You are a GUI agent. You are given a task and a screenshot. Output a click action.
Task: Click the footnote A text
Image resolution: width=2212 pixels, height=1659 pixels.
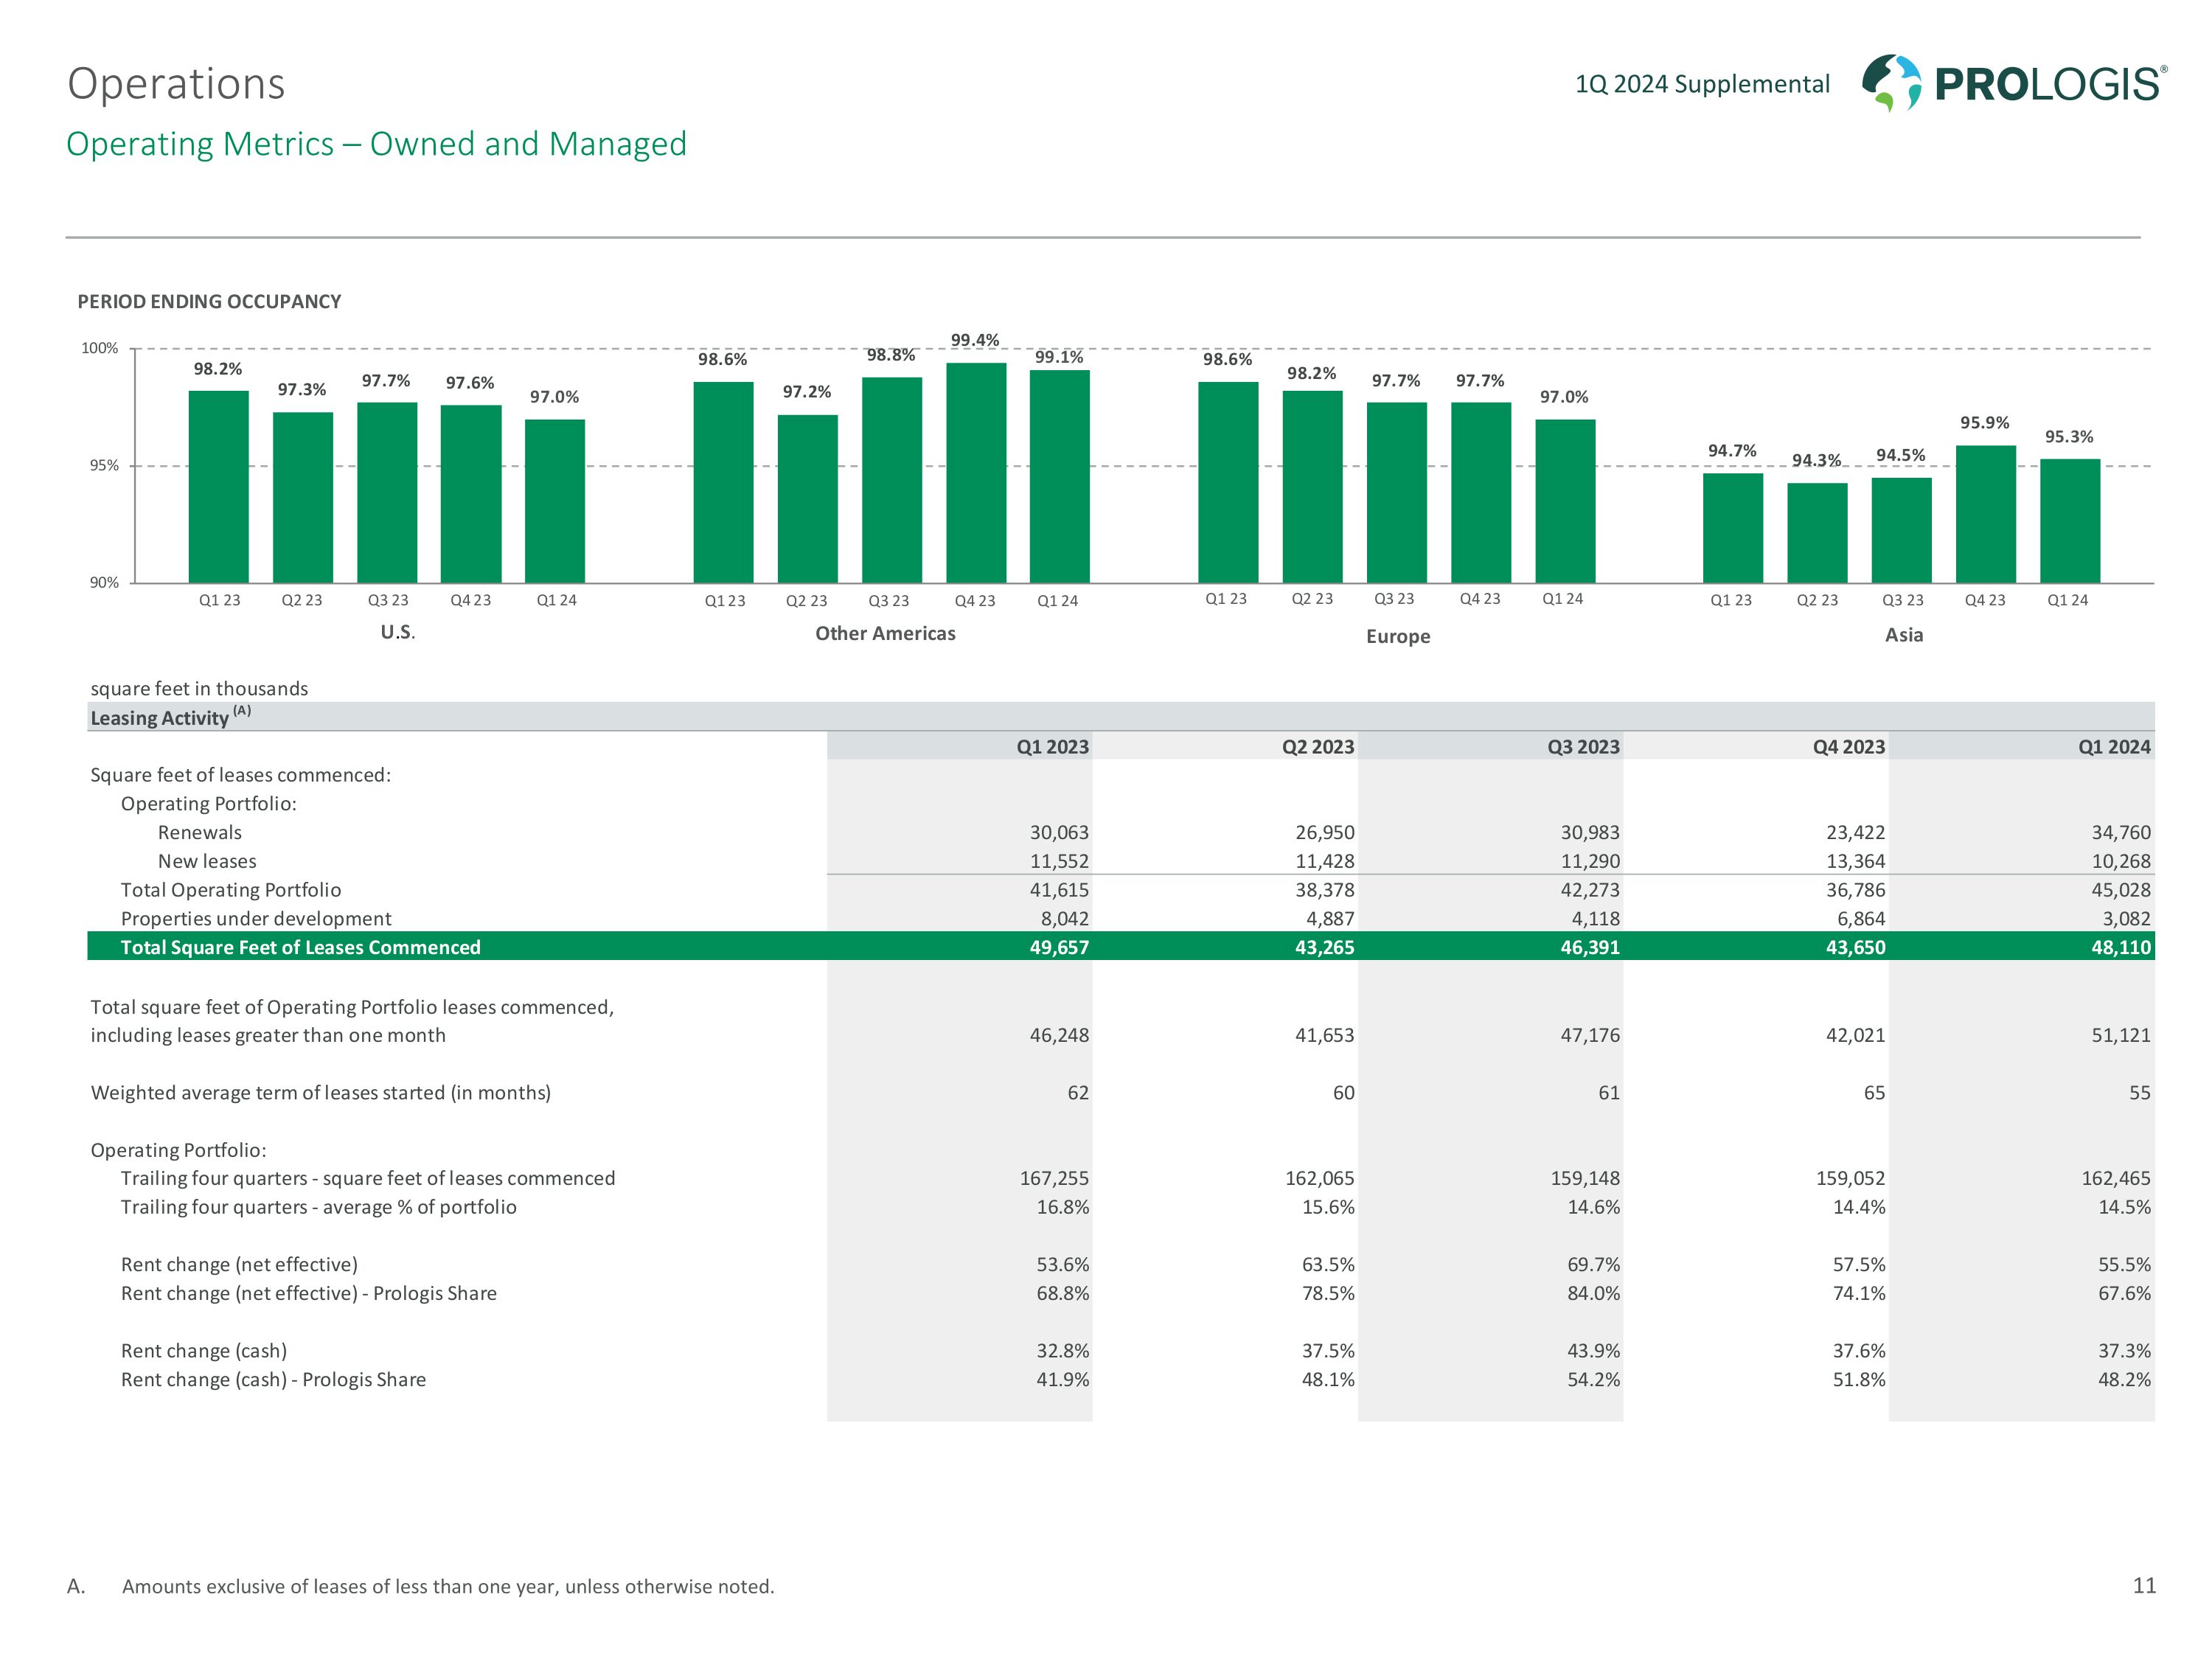[x=447, y=1586]
